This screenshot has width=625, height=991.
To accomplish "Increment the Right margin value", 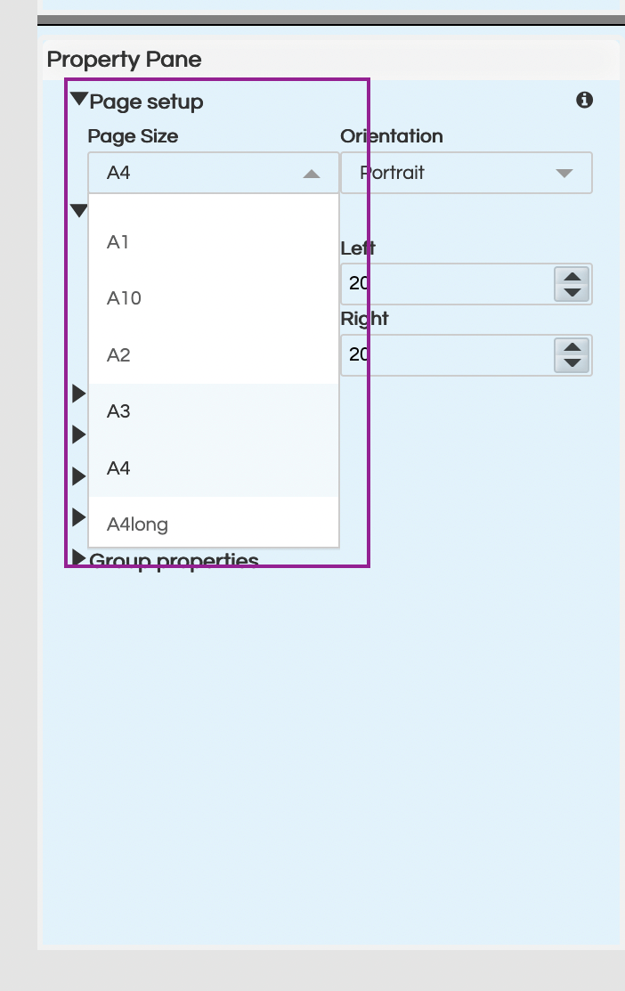I will tap(572, 347).
